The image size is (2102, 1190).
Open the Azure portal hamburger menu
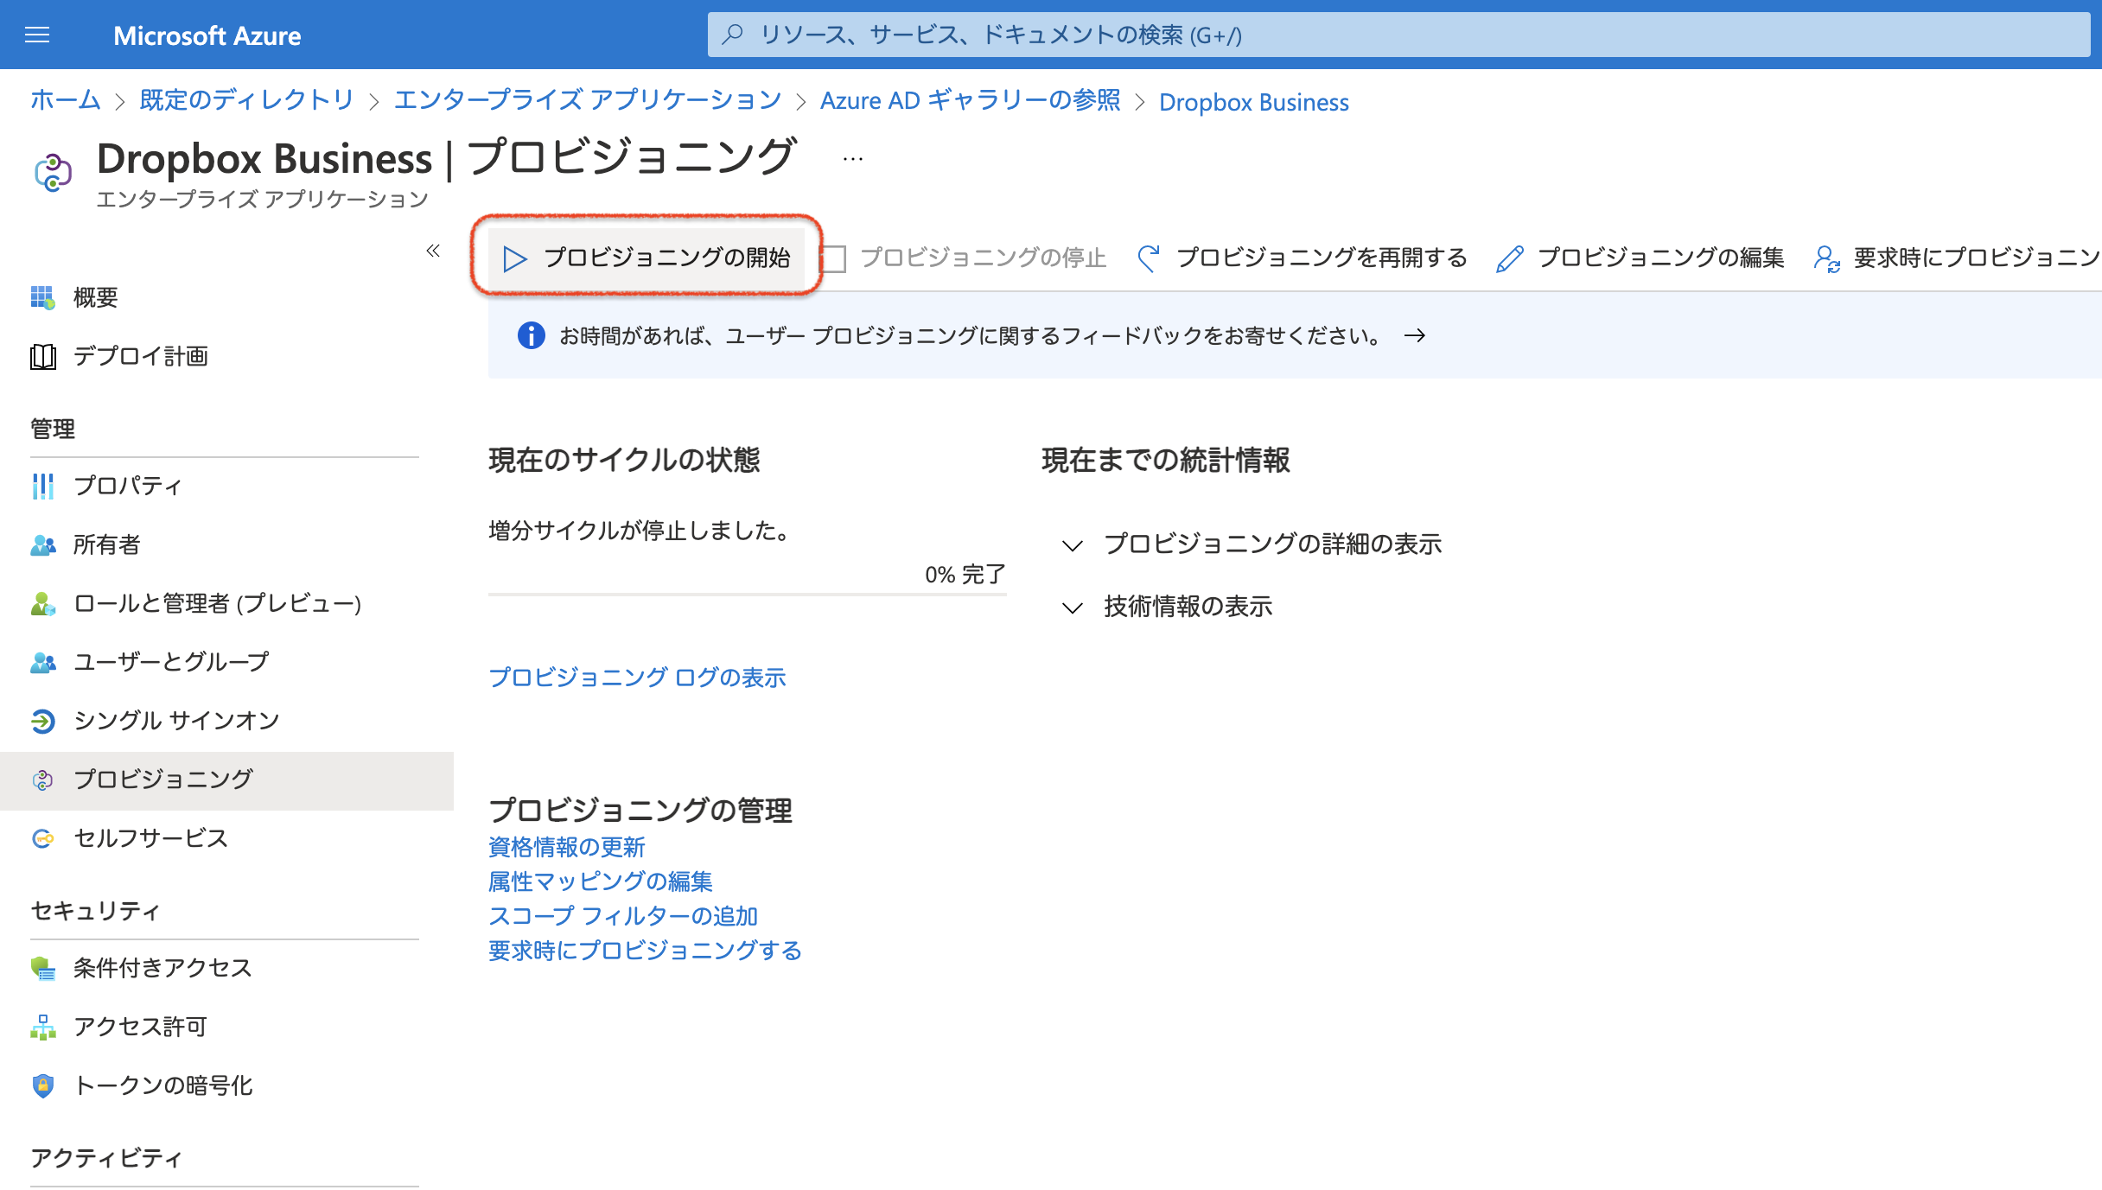click(x=37, y=35)
